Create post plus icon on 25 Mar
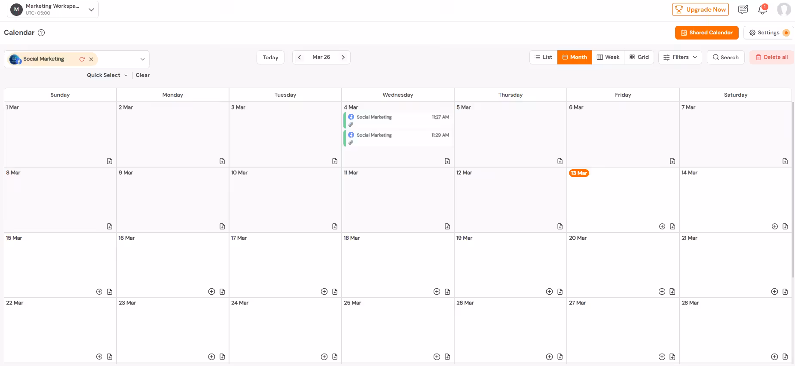Image resolution: width=795 pixels, height=366 pixels. 437,357
